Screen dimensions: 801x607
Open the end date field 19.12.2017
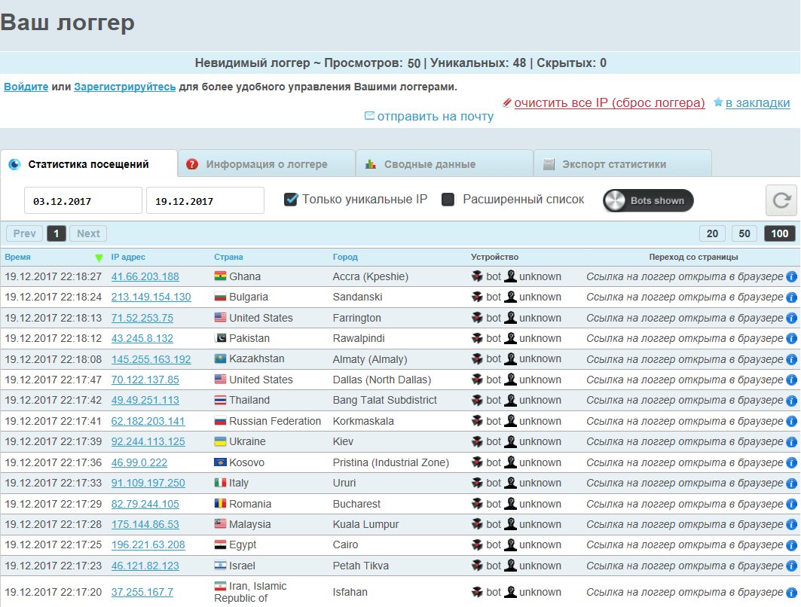[x=205, y=201]
